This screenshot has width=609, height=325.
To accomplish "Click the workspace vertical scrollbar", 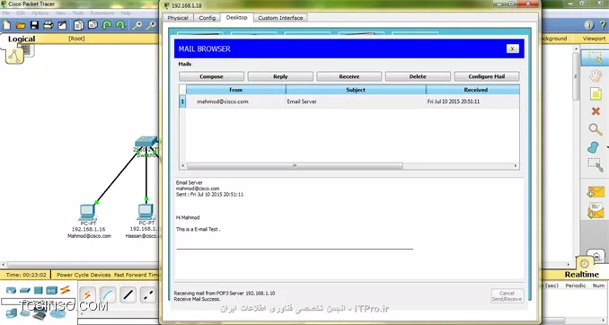I will pos(576,77).
